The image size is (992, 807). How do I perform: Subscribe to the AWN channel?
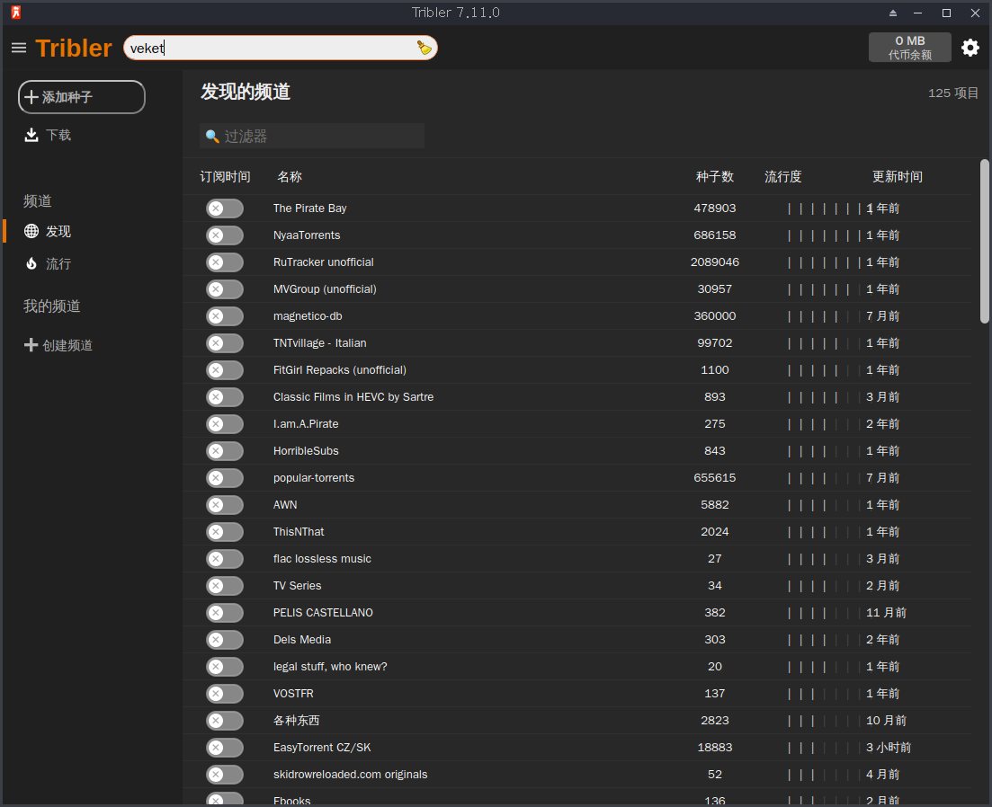pyautogui.click(x=225, y=505)
